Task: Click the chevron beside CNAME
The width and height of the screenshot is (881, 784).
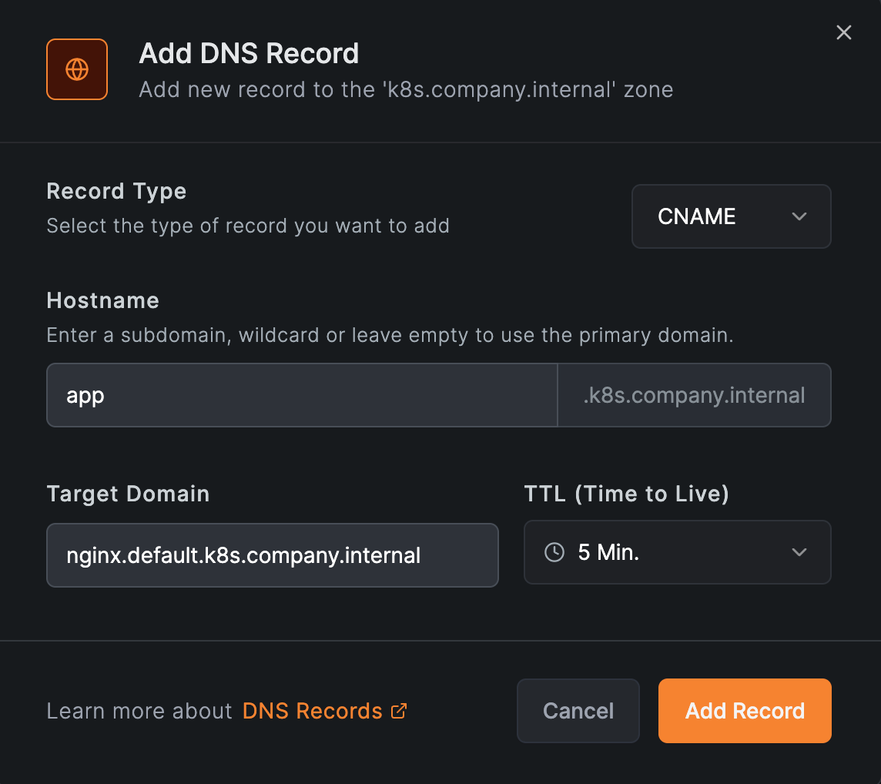Action: click(x=799, y=216)
